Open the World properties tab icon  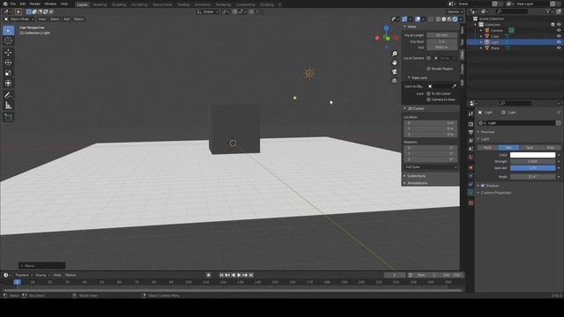point(471,158)
